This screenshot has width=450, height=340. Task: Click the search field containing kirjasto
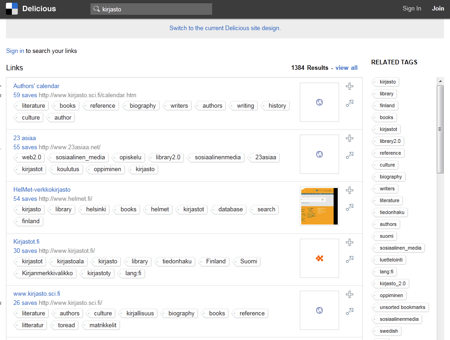click(151, 9)
